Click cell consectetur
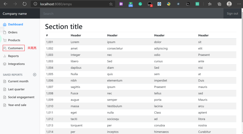Screen dimensions: 243x134 tap(115, 48)
